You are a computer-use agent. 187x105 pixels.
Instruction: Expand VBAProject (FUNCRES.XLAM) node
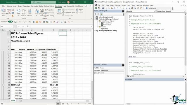tap(95, 31)
